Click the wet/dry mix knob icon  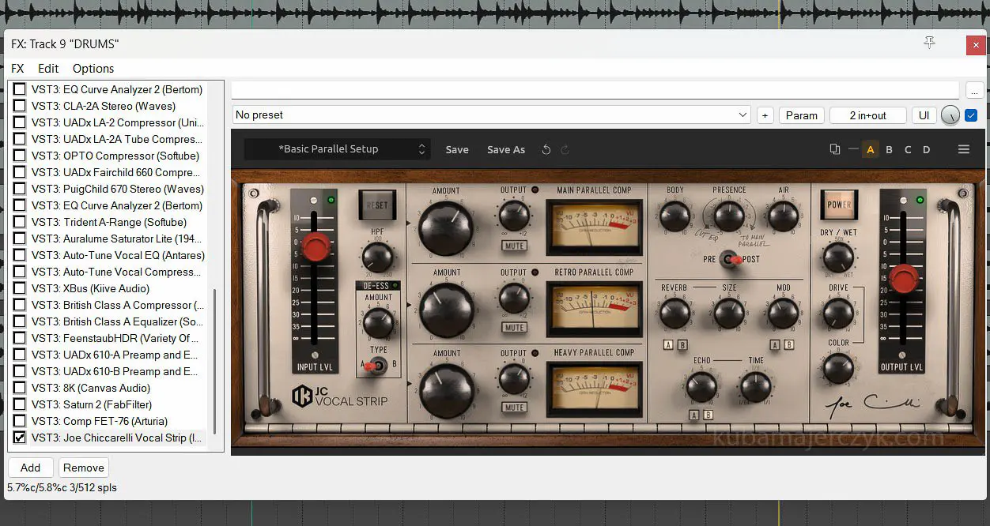(x=950, y=115)
